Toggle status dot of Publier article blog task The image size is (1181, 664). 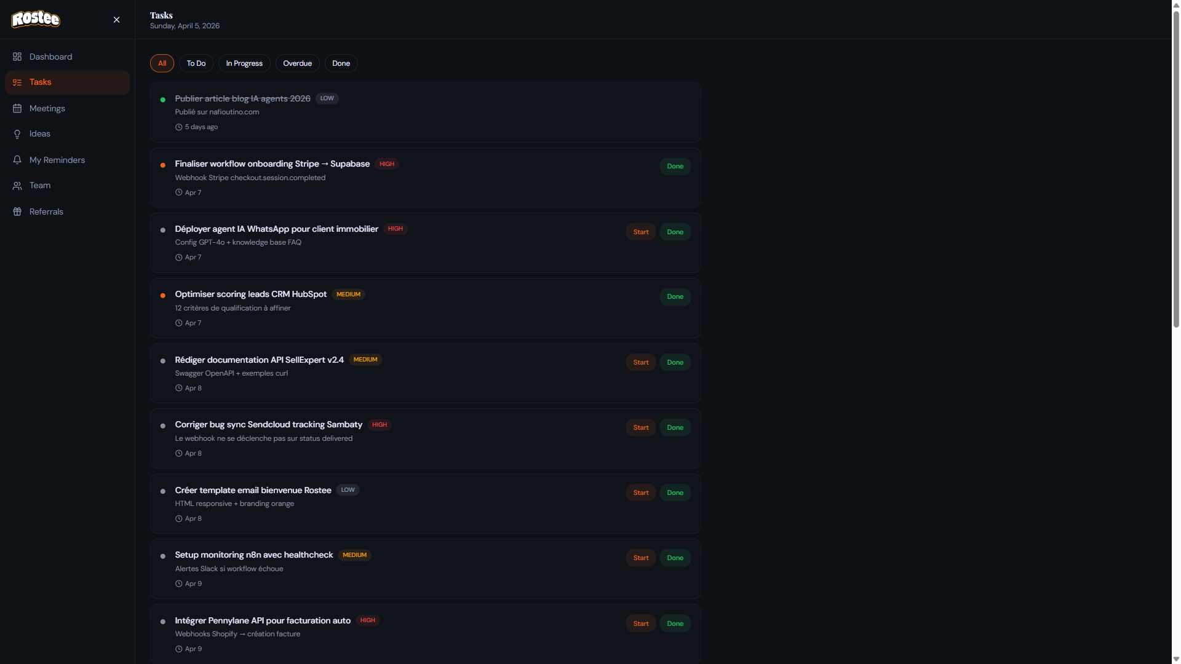(163, 100)
